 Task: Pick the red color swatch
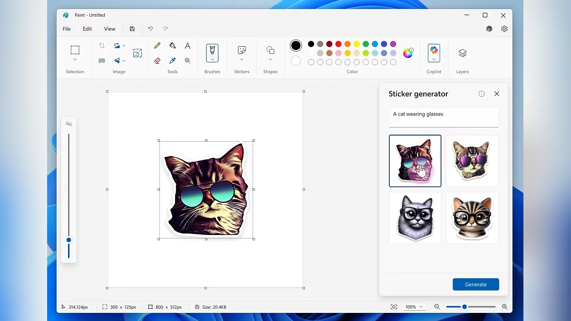pos(338,44)
